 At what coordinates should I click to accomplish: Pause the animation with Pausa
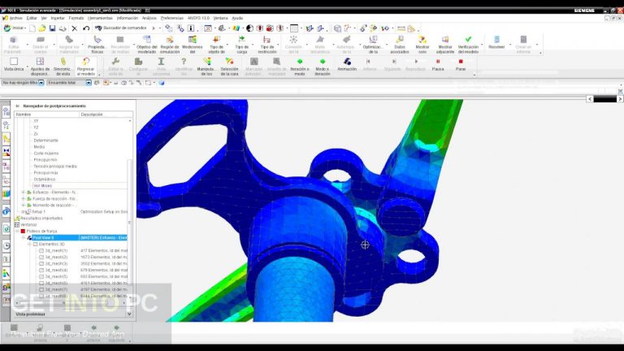point(438,64)
